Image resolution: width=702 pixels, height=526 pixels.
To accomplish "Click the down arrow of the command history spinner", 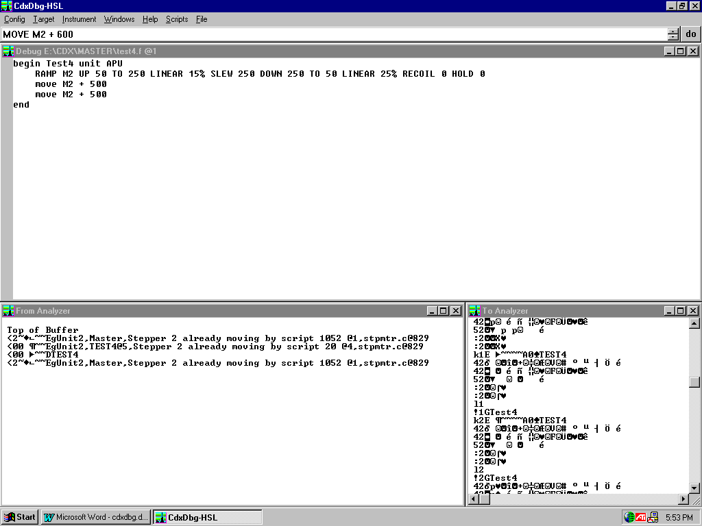I will tap(673, 38).
